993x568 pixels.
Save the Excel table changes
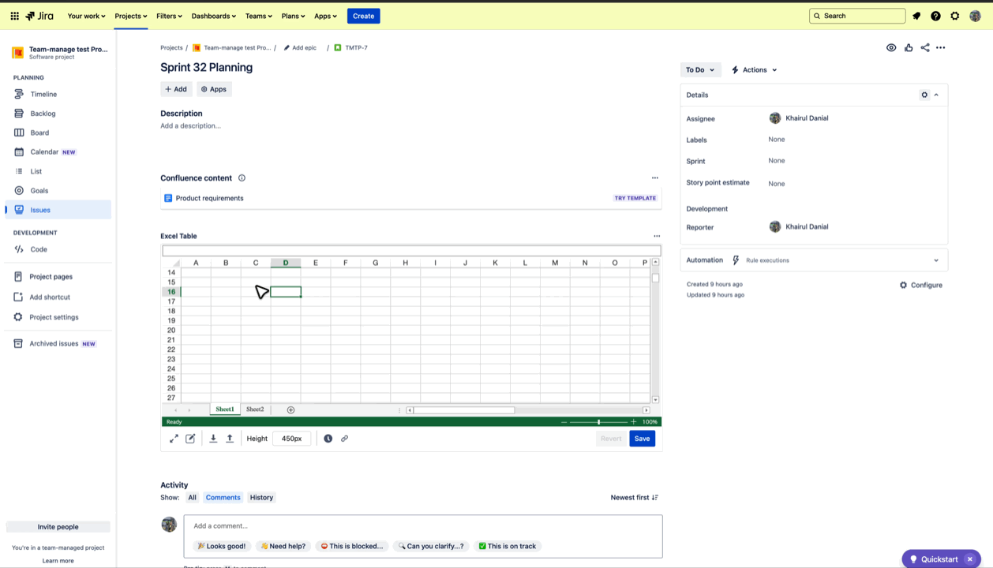pyautogui.click(x=642, y=438)
